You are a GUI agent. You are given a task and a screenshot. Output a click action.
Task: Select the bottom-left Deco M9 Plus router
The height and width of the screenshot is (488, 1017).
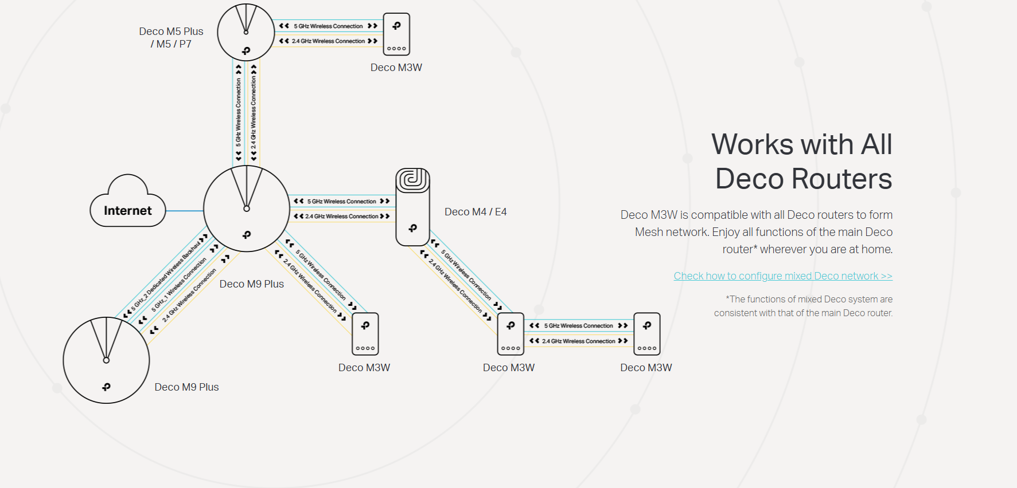click(106, 360)
